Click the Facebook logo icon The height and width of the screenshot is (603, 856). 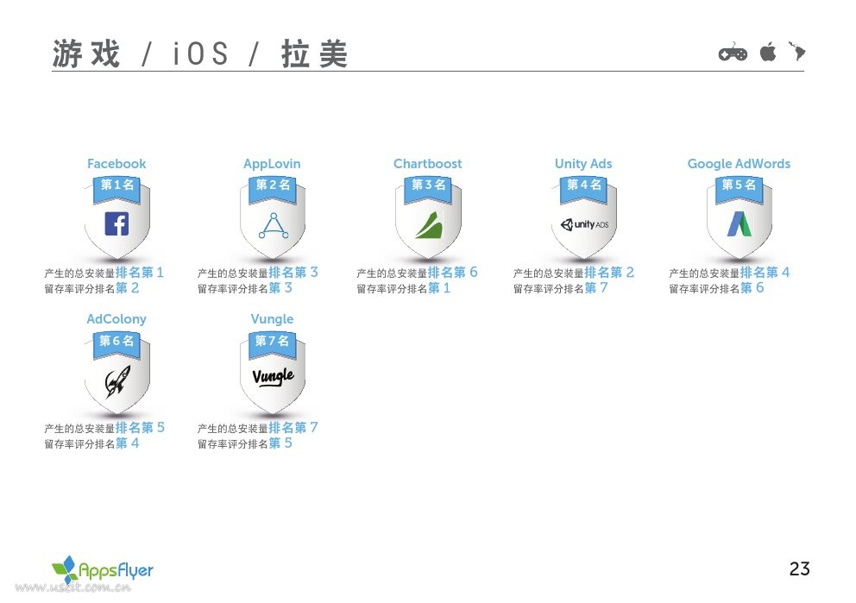pyautogui.click(x=116, y=223)
